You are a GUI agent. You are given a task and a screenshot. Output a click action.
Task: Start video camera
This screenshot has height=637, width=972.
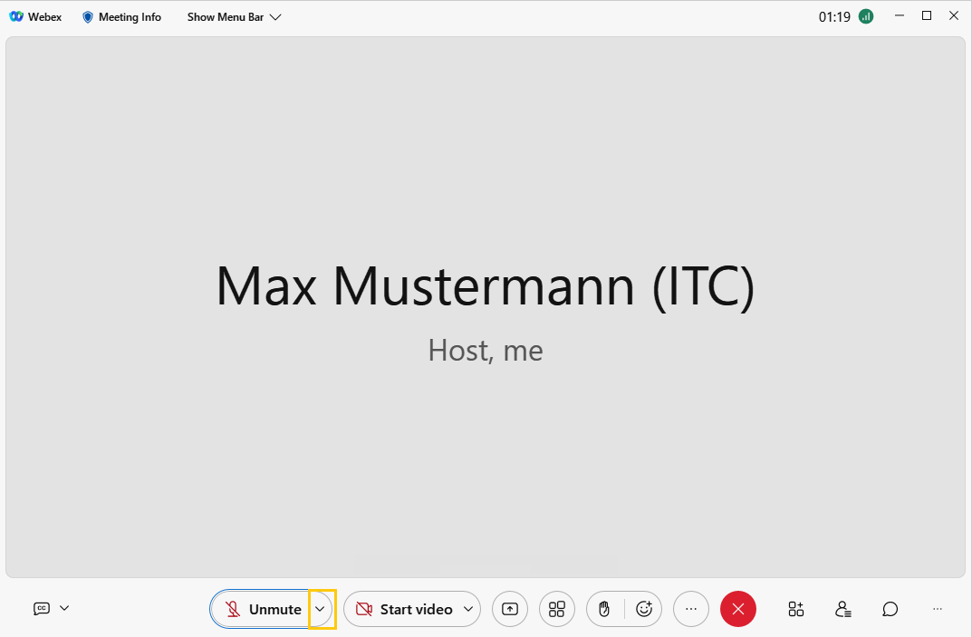[x=404, y=609]
